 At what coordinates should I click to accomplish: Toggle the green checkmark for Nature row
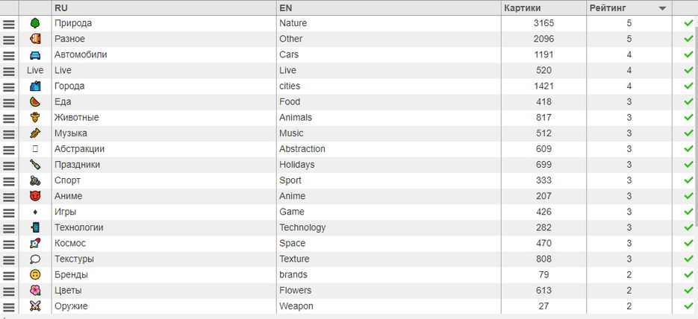tap(688, 23)
